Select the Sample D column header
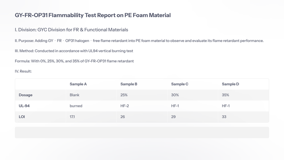Viewport: 284px width, 160px height. [x=230, y=84]
